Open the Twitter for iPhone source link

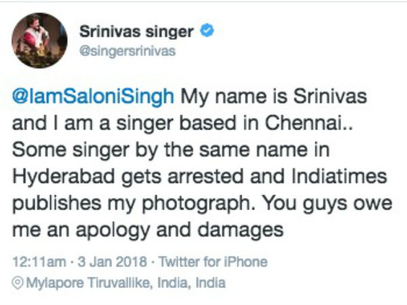pos(213,262)
